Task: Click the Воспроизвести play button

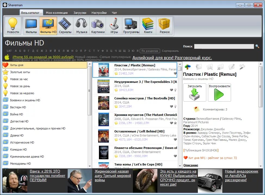Action: (x=219, y=92)
